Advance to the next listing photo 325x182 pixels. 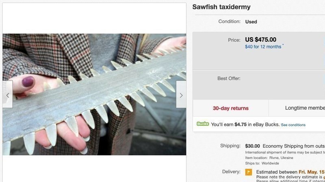pos(181,95)
